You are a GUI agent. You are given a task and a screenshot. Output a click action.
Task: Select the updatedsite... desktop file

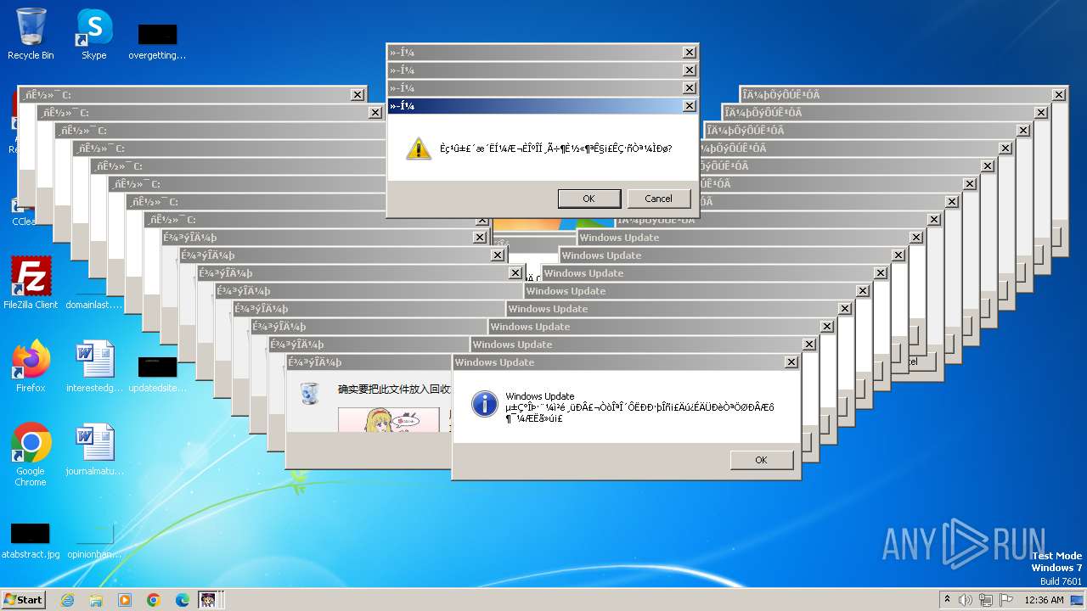click(x=157, y=373)
